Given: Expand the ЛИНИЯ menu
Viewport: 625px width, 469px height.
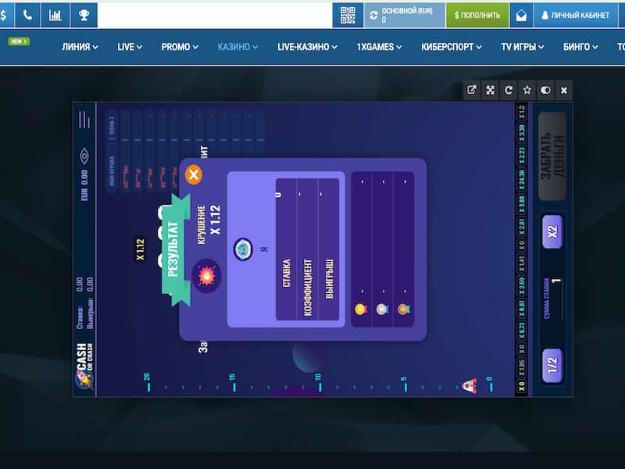Looking at the screenshot, I should tap(80, 47).
